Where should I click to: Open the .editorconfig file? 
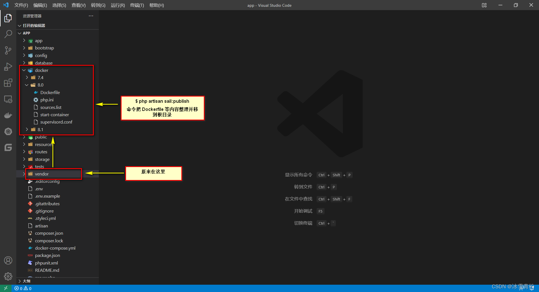pyautogui.click(x=47, y=181)
